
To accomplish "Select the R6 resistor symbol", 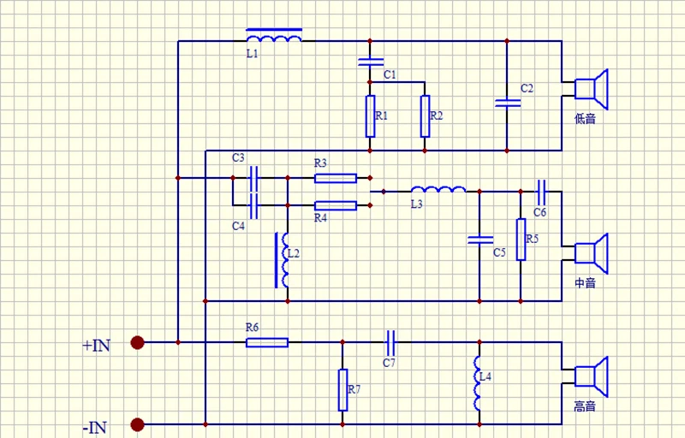I will pos(267,342).
